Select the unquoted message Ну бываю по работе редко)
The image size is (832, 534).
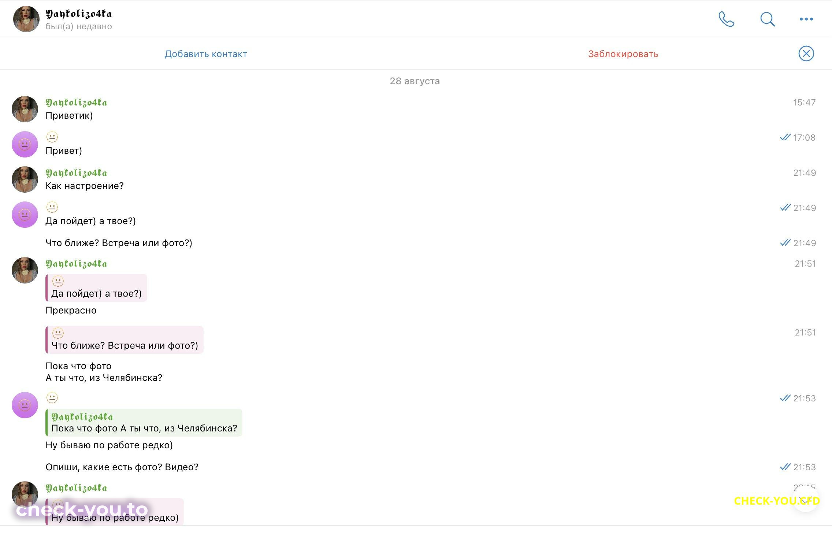pos(109,445)
